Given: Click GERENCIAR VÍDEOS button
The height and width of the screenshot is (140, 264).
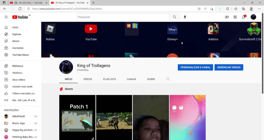Looking at the screenshot, I should (x=229, y=67).
